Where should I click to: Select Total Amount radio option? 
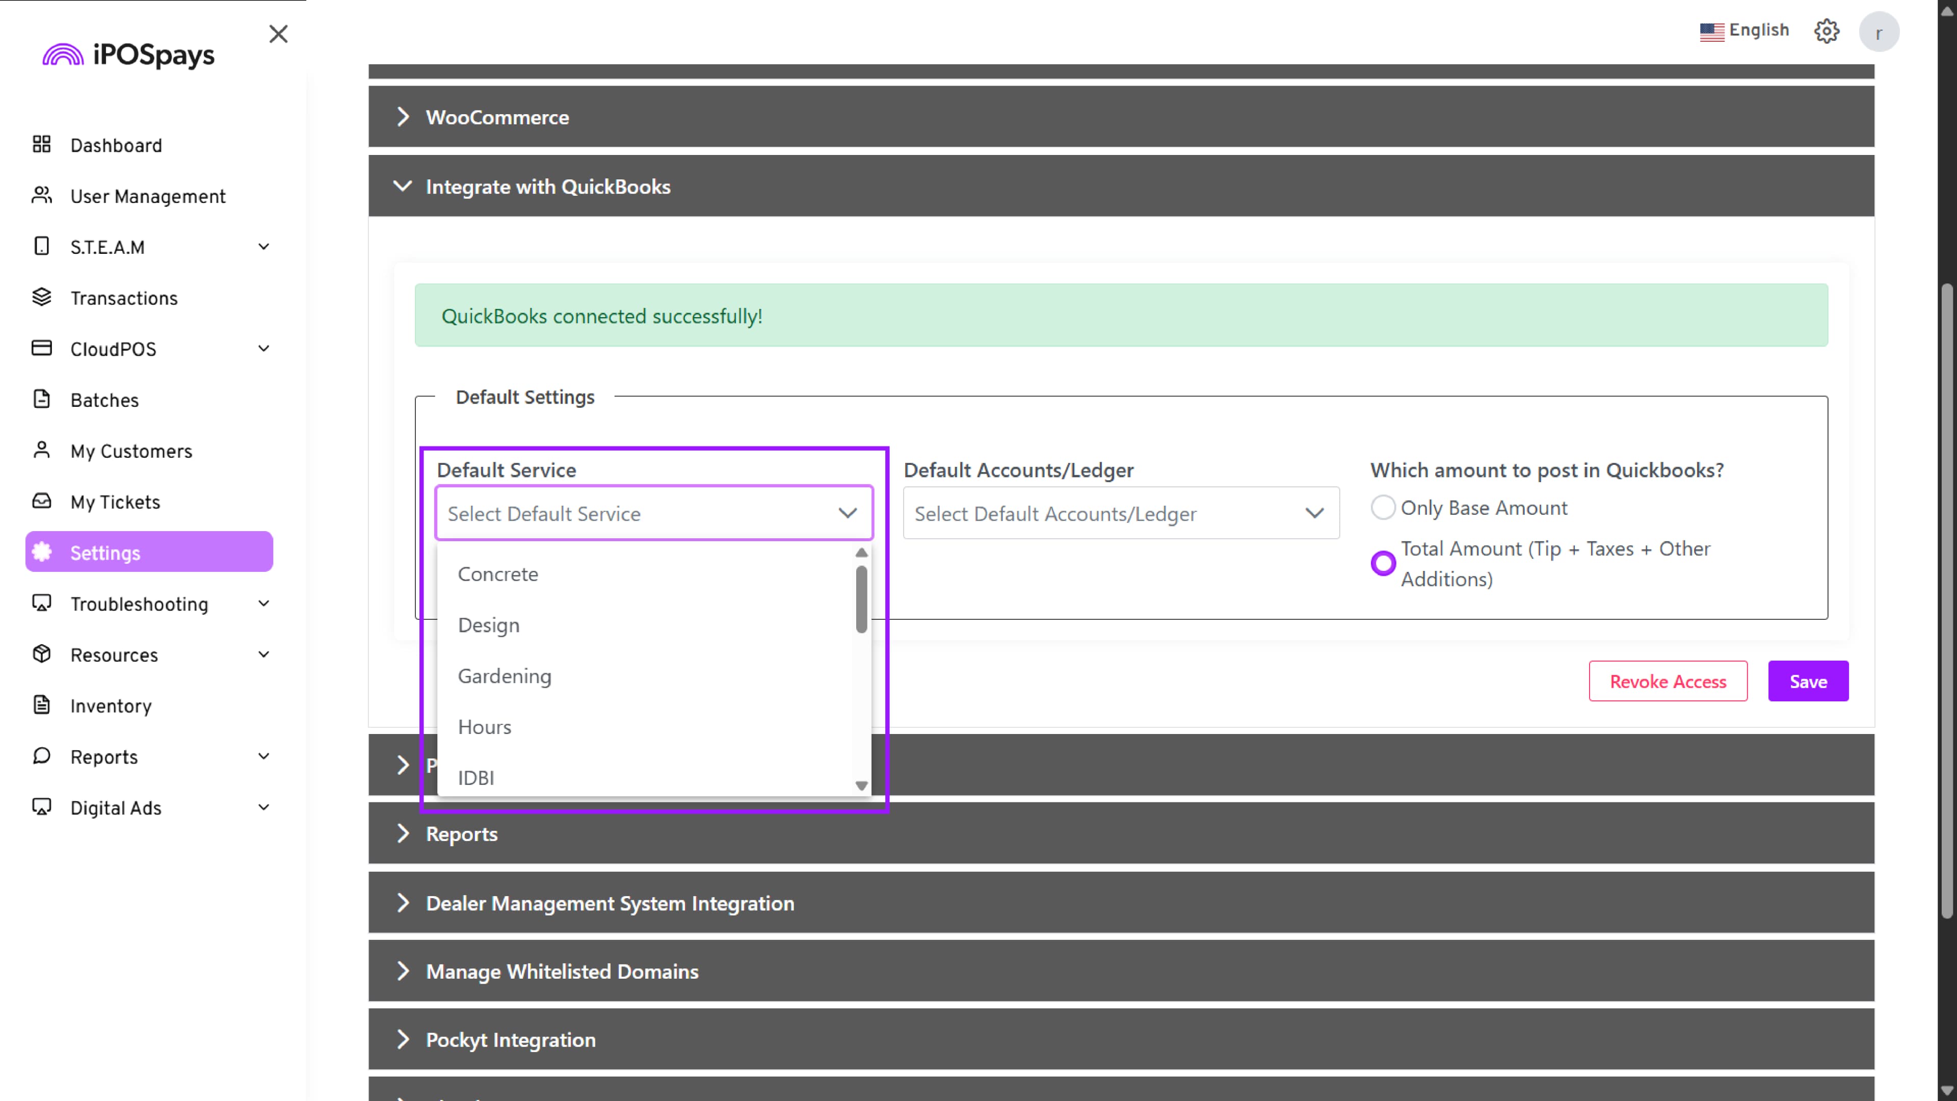pos(1383,563)
